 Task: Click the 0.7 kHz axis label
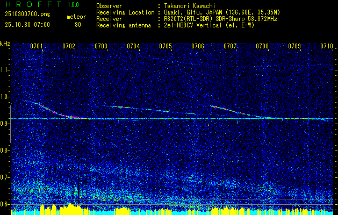point(4,177)
